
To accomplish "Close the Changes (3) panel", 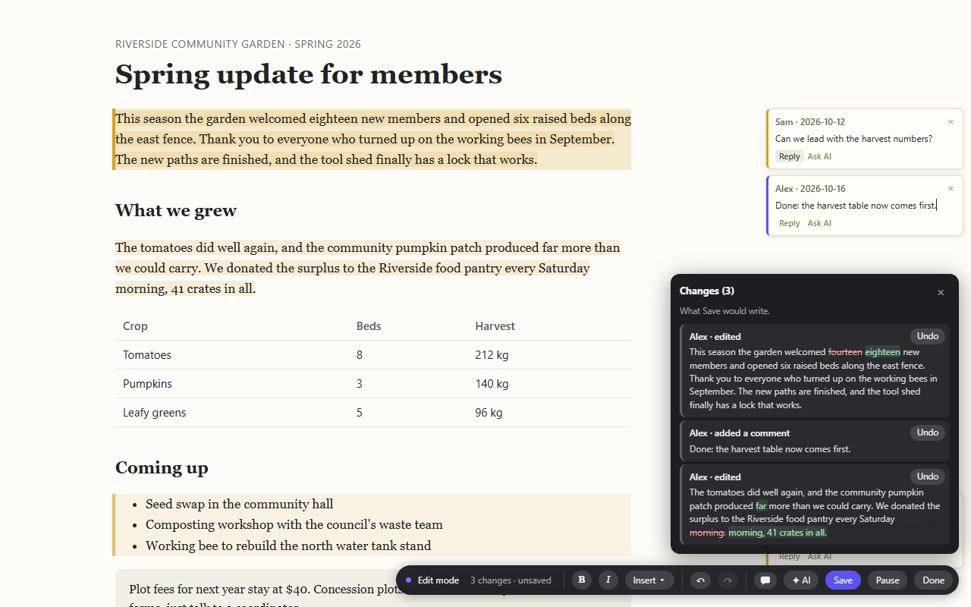I will coord(941,292).
